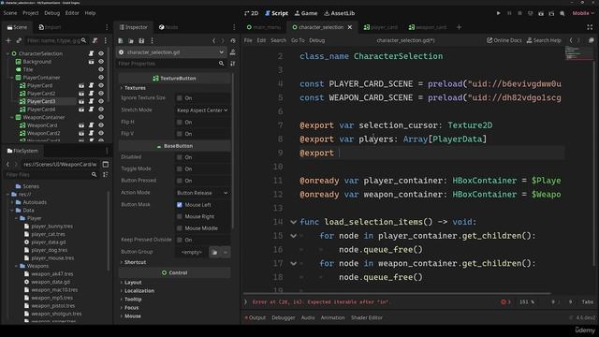Toggle distraction-free mode icon

pos(590,27)
